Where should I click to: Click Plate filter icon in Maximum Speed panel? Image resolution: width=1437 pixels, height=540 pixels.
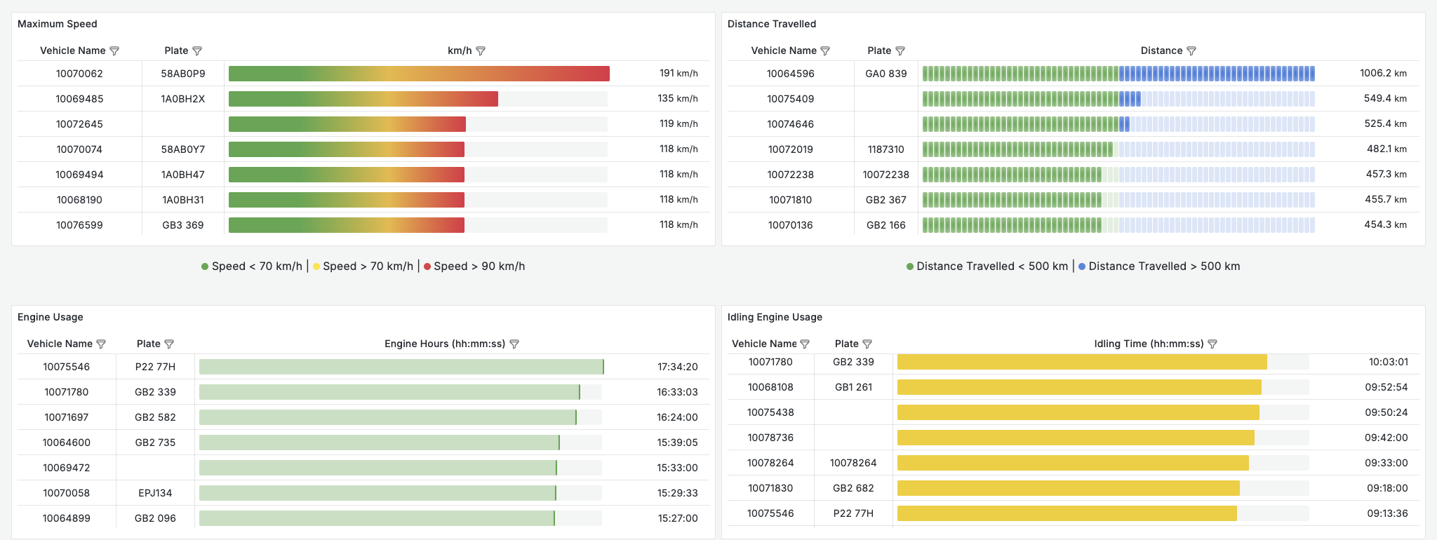click(197, 51)
